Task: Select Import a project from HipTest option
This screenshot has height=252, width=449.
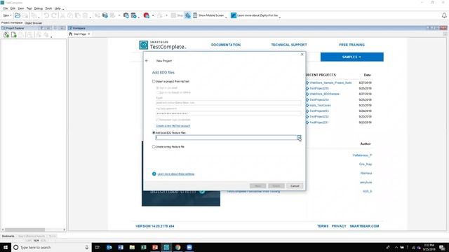Action: [x=170, y=81]
